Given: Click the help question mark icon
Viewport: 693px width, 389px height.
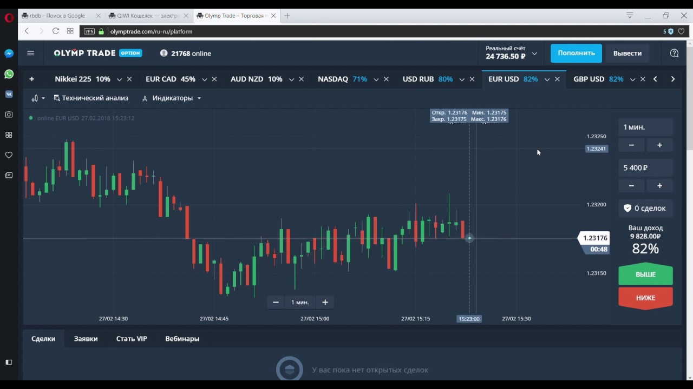Looking at the screenshot, I should tap(674, 53).
